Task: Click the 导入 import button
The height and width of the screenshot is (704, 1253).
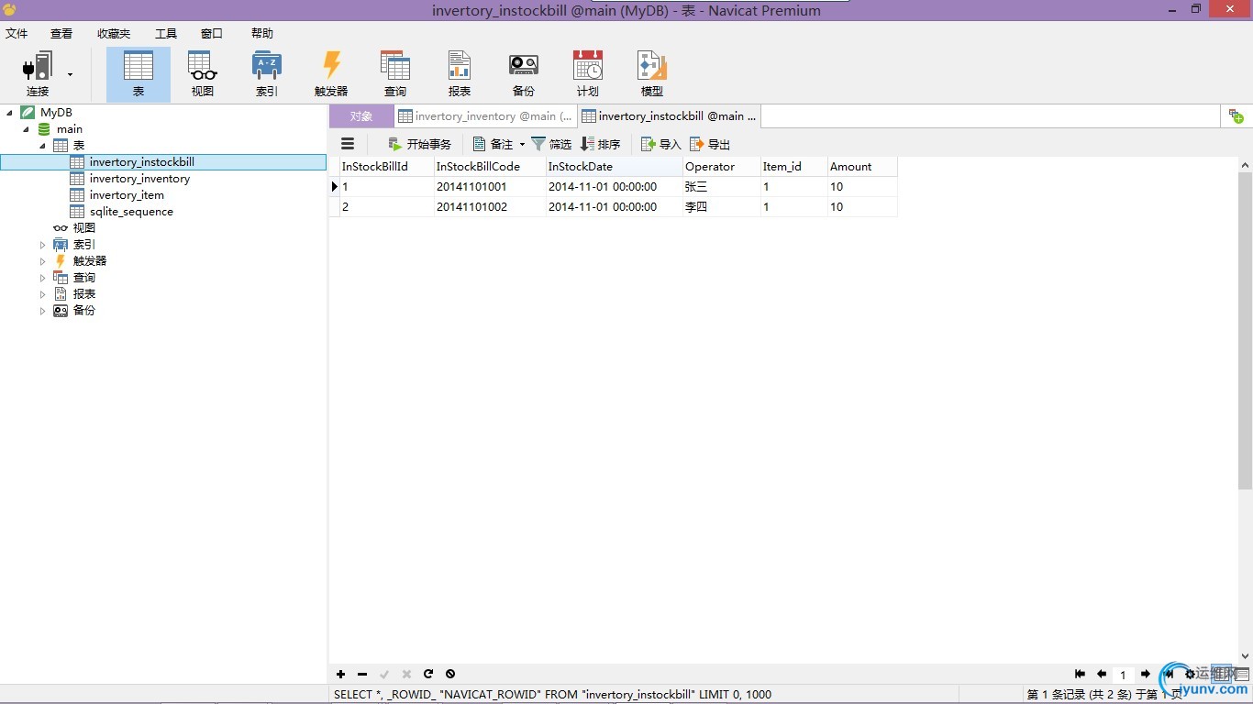Action: tap(661, 144)
